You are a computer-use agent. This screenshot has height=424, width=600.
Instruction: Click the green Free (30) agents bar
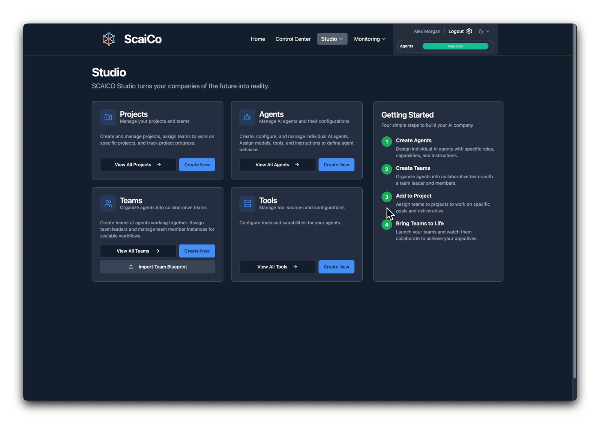click(456, 46)
